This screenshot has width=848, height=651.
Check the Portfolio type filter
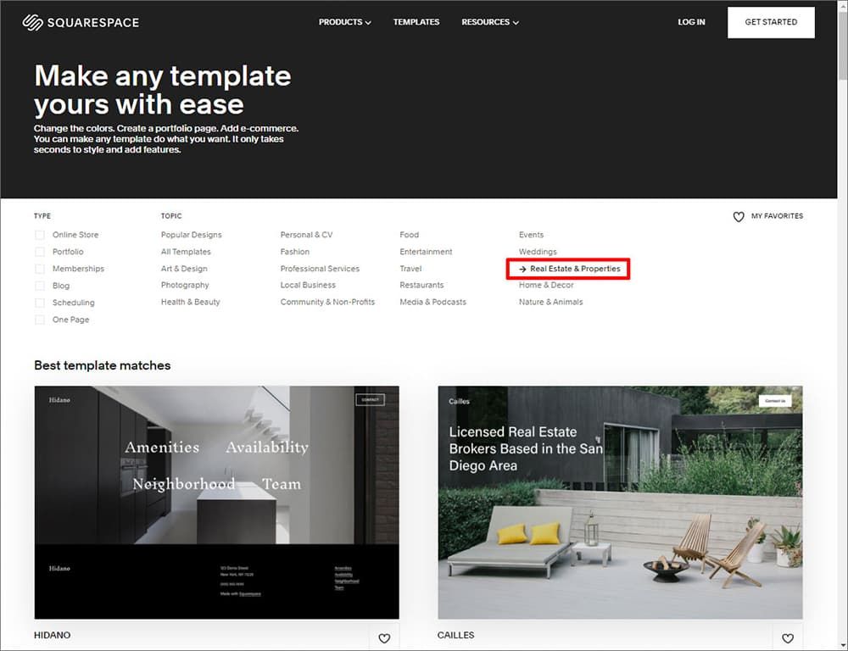coord(40,252)
